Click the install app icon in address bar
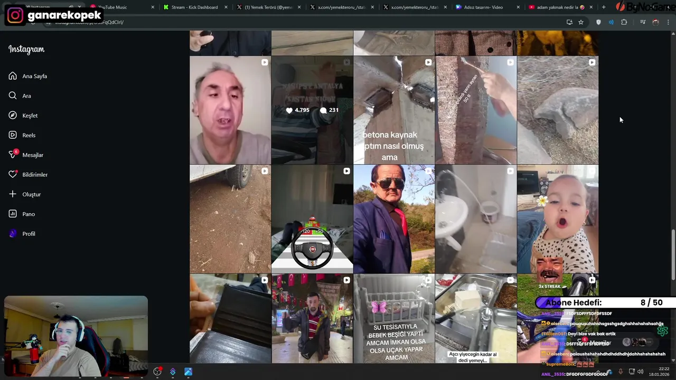Image resolution: width=676 pixels, height=380 pixels. click(x=569, y=22)
